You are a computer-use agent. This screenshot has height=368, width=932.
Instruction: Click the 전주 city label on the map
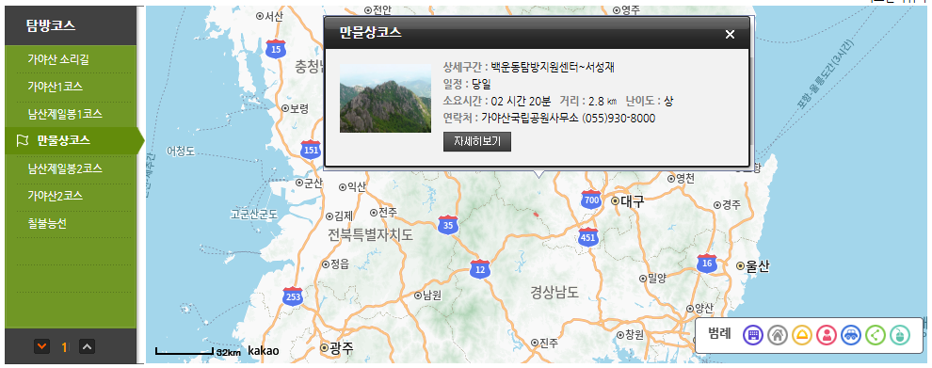pos(388,213)
